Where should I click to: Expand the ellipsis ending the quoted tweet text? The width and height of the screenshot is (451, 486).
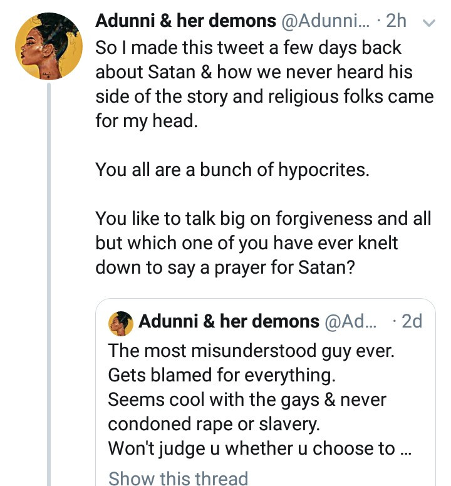404,449
